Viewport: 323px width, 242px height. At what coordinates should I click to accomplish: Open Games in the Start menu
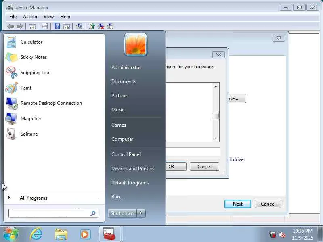pyautogui.click(x=119, y=125)
